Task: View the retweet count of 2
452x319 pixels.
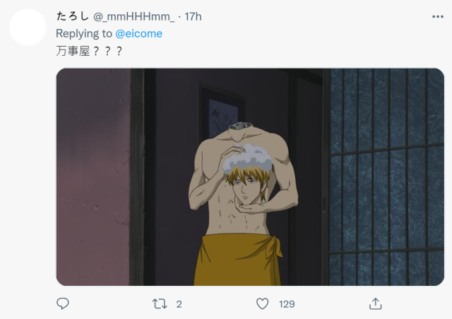Action: click(x=179, y=304)
